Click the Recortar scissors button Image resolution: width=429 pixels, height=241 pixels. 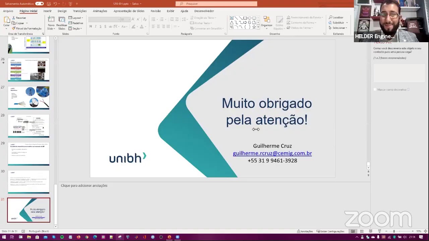pos(19,18)
